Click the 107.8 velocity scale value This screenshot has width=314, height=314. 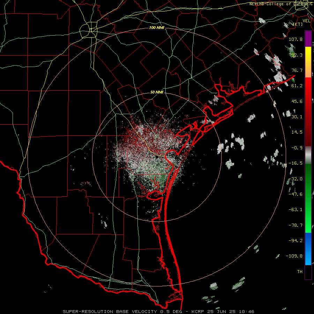[x=296, y=39]
